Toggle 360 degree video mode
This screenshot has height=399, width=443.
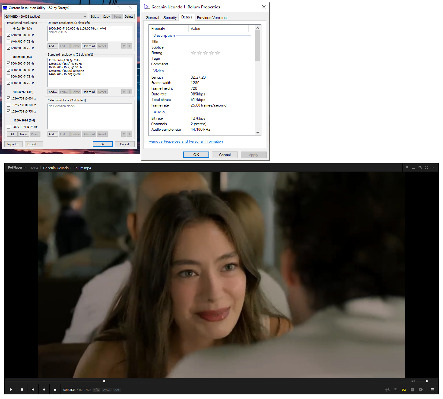pos(387,390)
